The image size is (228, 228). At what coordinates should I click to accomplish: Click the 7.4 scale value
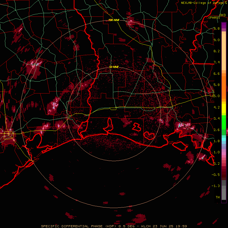pos(217,62)
